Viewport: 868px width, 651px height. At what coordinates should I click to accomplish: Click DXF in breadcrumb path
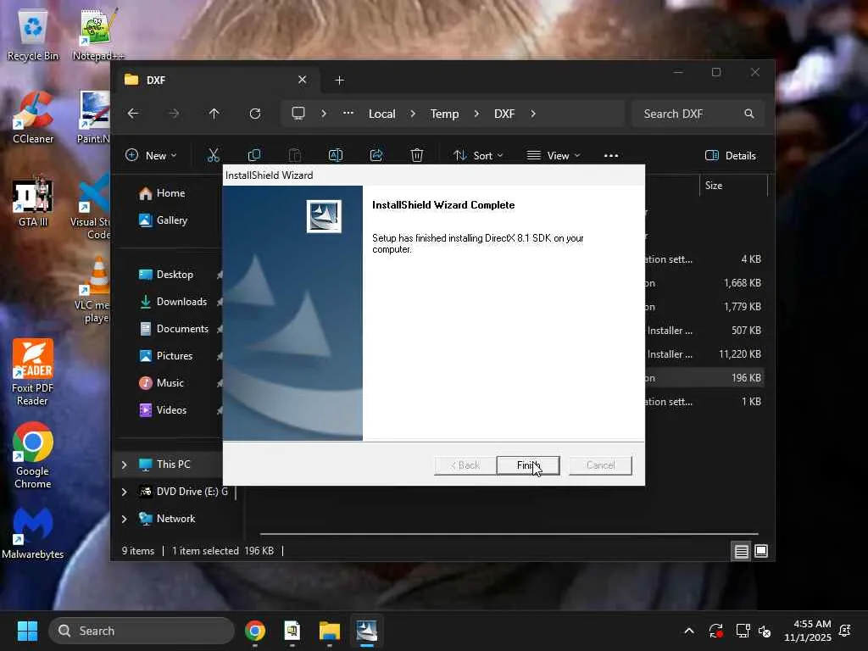pos(504,114)
